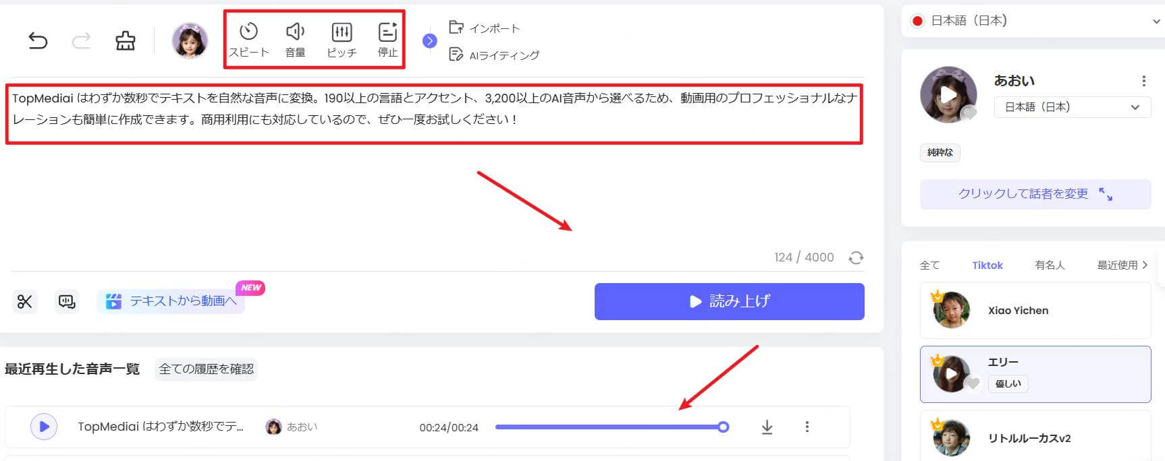
Task: Open AIライティング writing assistant
Action: [x=494, y=55]
